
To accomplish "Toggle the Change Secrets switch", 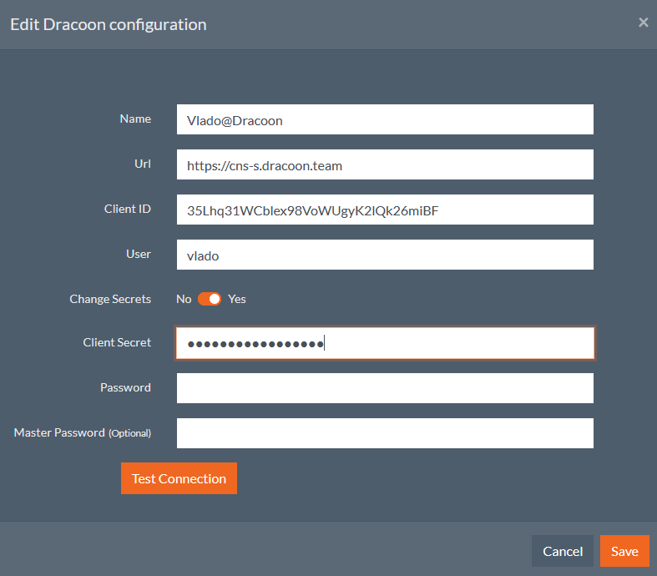I will [x=209, y=299].
